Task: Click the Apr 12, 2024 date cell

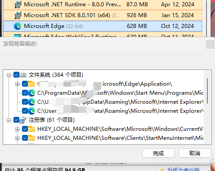Action: (178, 5)
